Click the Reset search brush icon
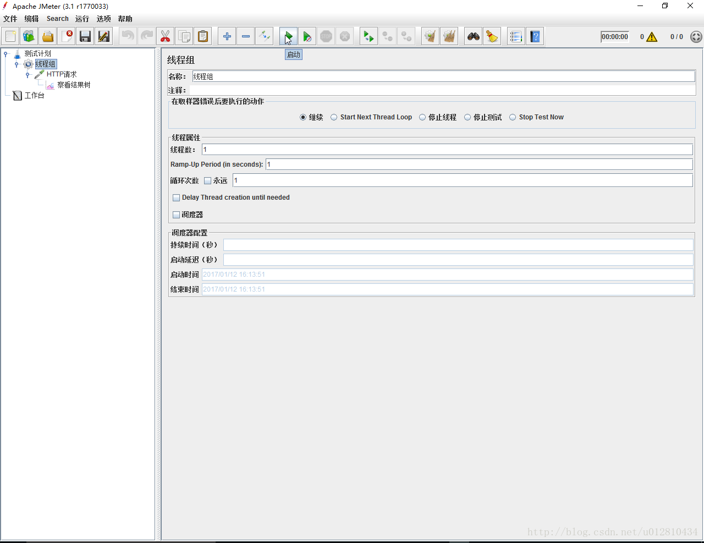 tap(492, 36)
